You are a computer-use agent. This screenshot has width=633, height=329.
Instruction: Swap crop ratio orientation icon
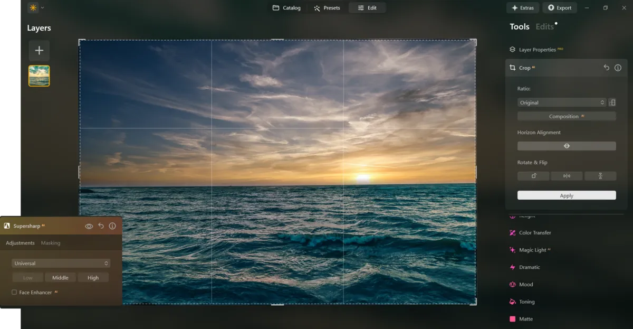[612, 102]
